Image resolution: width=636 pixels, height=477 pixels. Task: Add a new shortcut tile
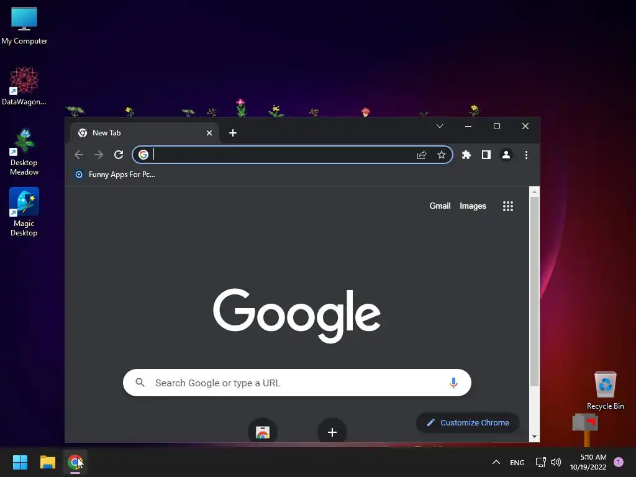(332, 431)
